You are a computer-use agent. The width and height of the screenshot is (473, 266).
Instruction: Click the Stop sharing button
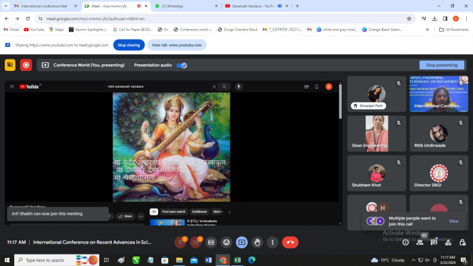coord(129,45)
